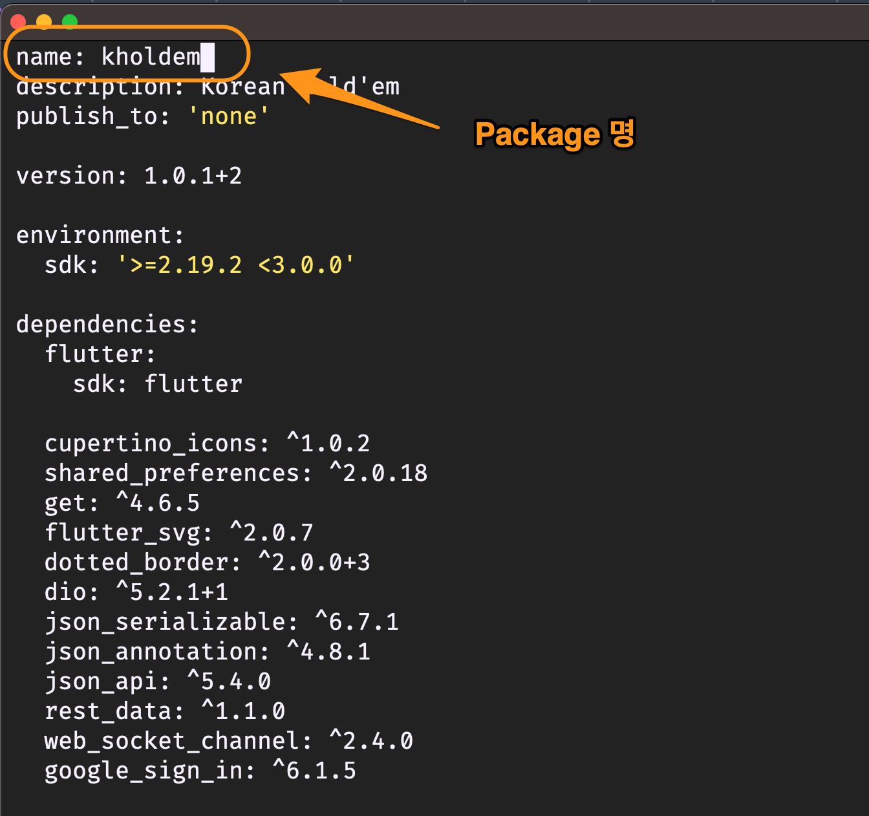Viewport: 869px width, 816px height.
Task: Close the terminal window with red button
Action: (18, 22)
